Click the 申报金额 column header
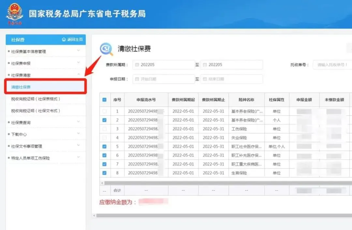Image resolution: width=352 pixels, height=230 pixels. (x=304, y=100)
